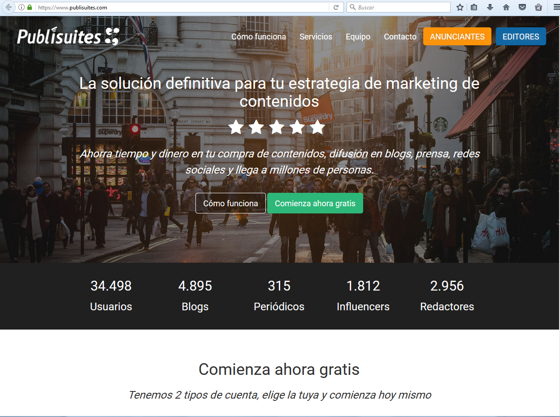Click the browser back arrow button
The width and height of the screenshot is (560, 417).
tap(9, 7)
